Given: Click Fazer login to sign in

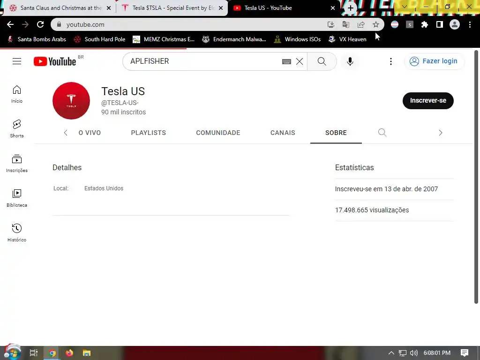Looking at the screenshot, I should tap(434, 61).
